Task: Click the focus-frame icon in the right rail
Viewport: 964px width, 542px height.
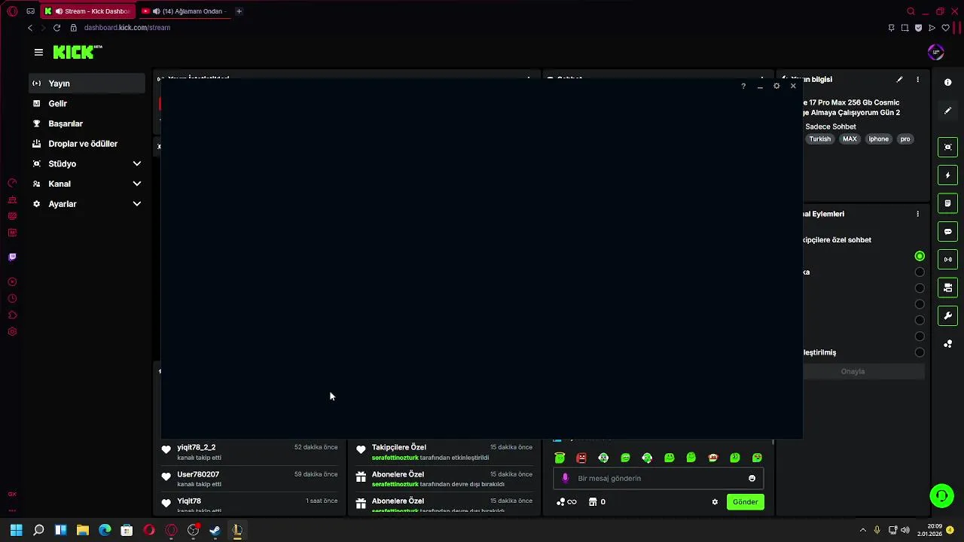Action: [948, 147]
